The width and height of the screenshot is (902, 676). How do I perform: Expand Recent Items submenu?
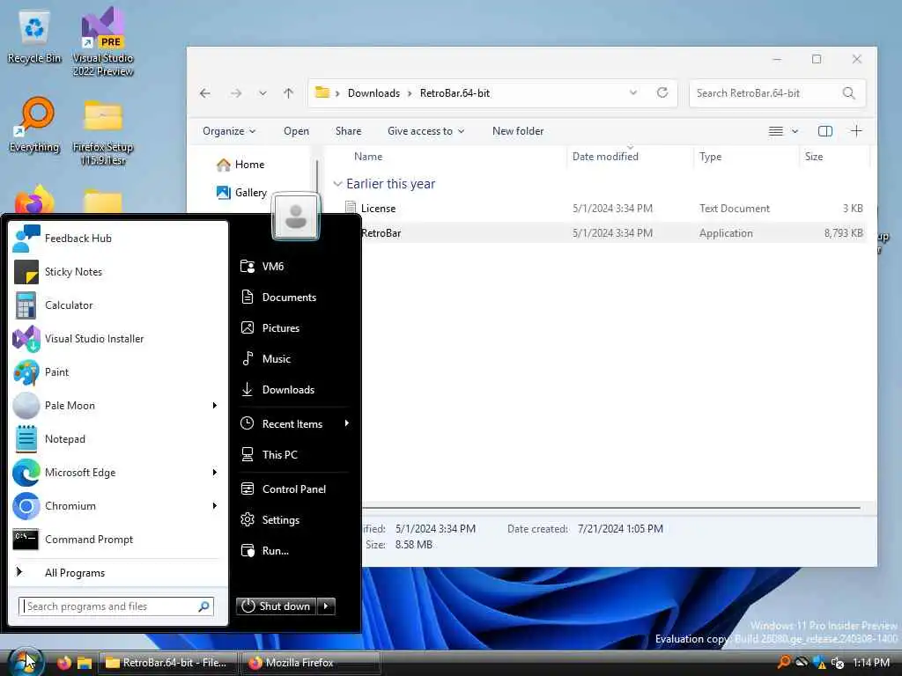click(294, 423)
